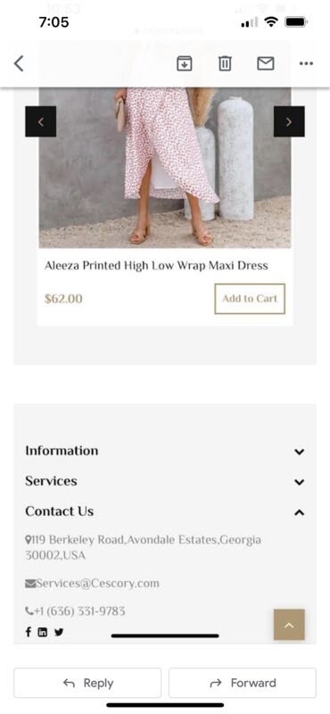Show next product with right carousel arrow
The image size is (330, 714).
[x=289, y=121]
